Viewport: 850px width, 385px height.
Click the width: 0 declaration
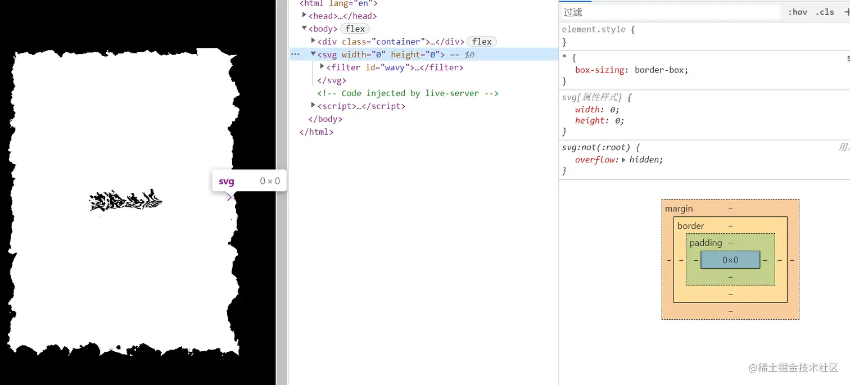[597, 110]
